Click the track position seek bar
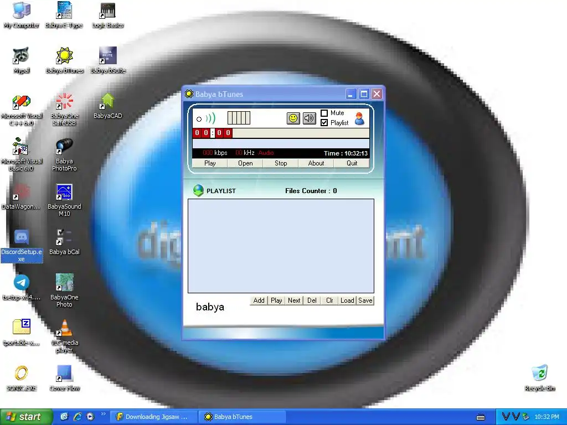567x425 pixels. (x=301, y=133)
